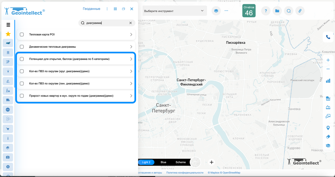Open the bar chart icon on right panel
The height and width of the screenshot is (177, 335).
click(x=328, y=81)
